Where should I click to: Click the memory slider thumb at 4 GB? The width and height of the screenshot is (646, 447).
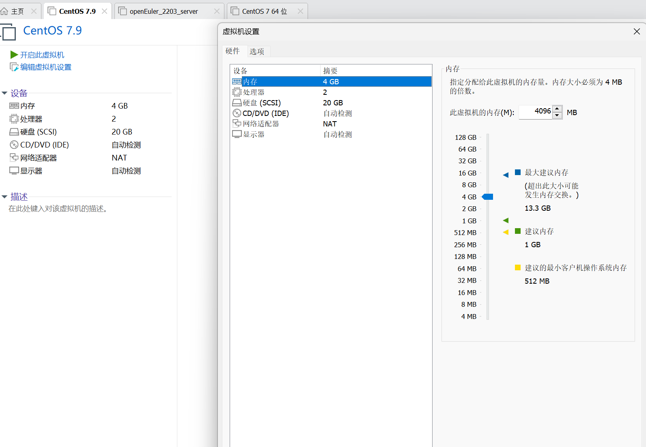pos(488,197)
